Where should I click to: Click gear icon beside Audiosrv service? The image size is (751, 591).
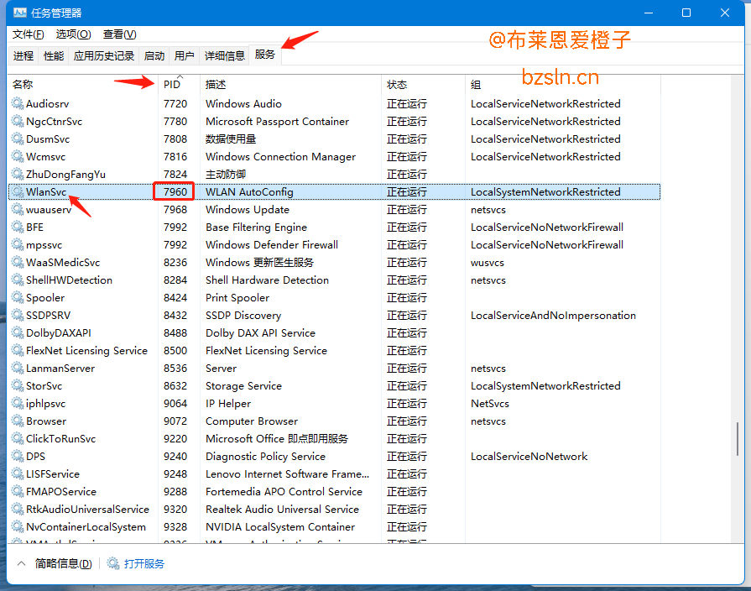[x=18, y=103]
